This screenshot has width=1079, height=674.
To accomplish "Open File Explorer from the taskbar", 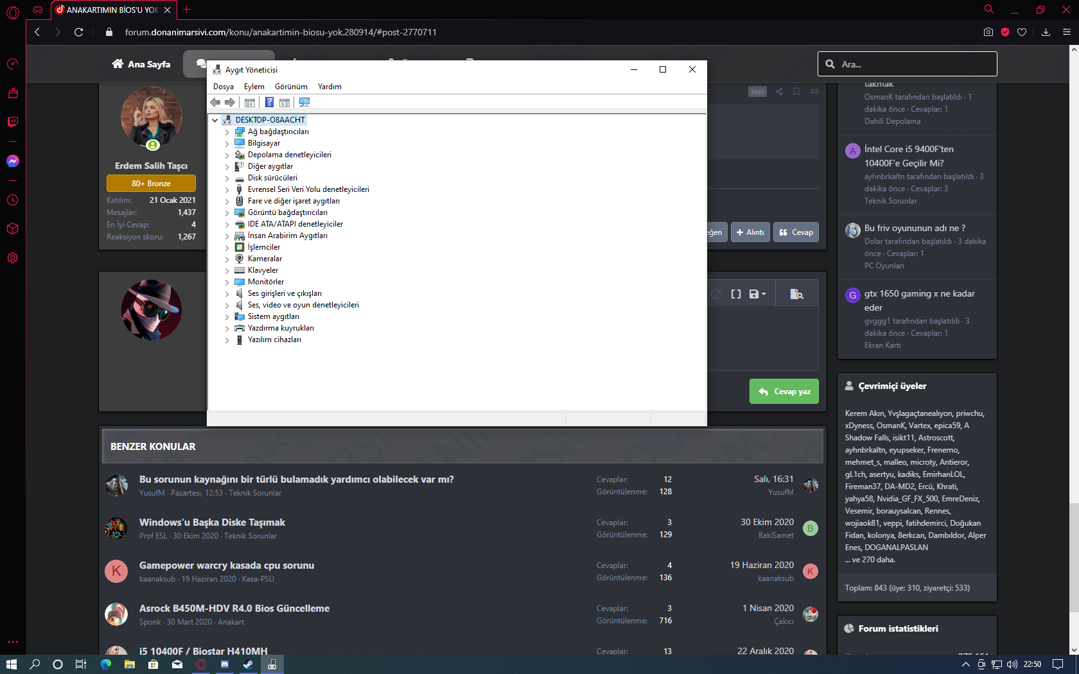I will coord(130,664).
